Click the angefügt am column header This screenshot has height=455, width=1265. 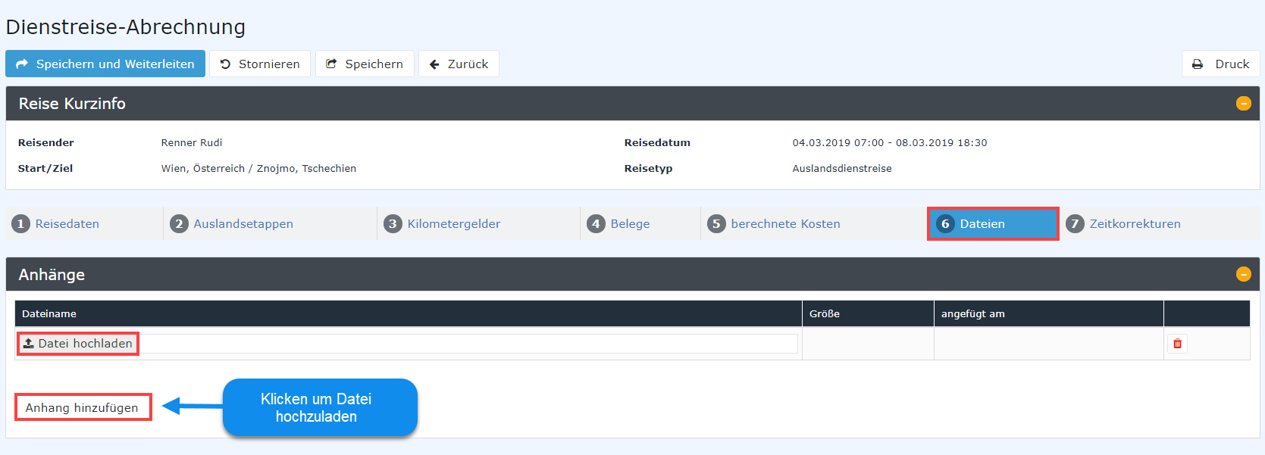click(1049, 313)
